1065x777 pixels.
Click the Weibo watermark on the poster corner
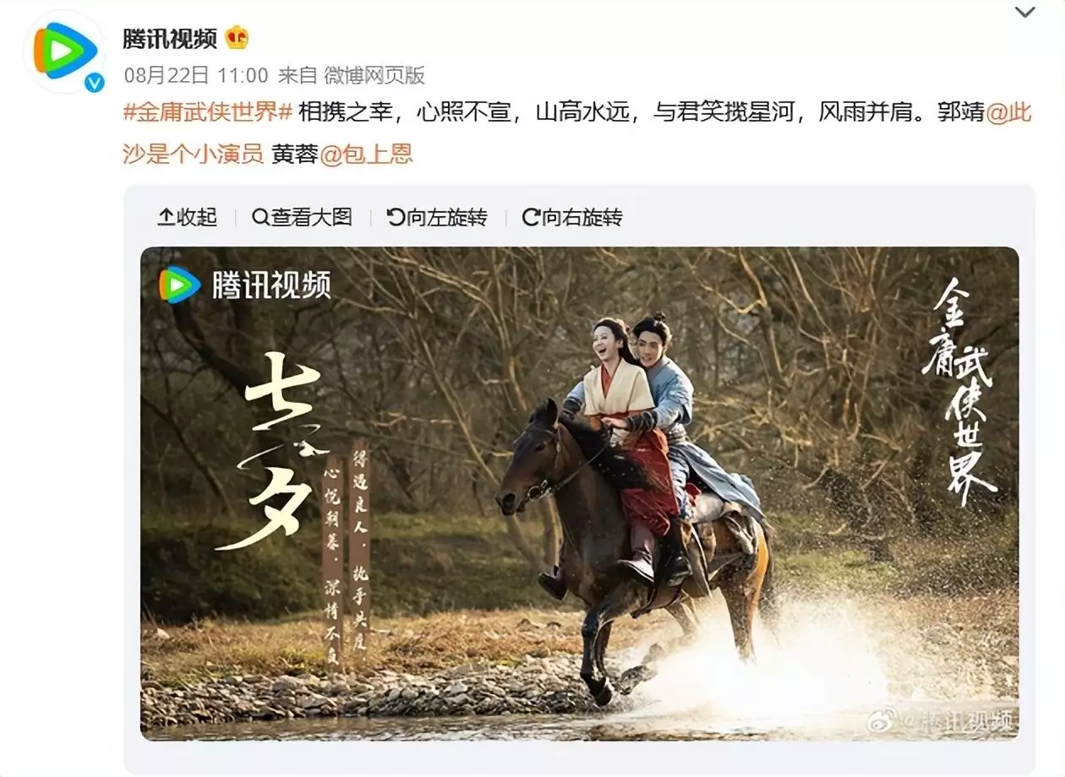pyautogui.click(x=939, y=720)
